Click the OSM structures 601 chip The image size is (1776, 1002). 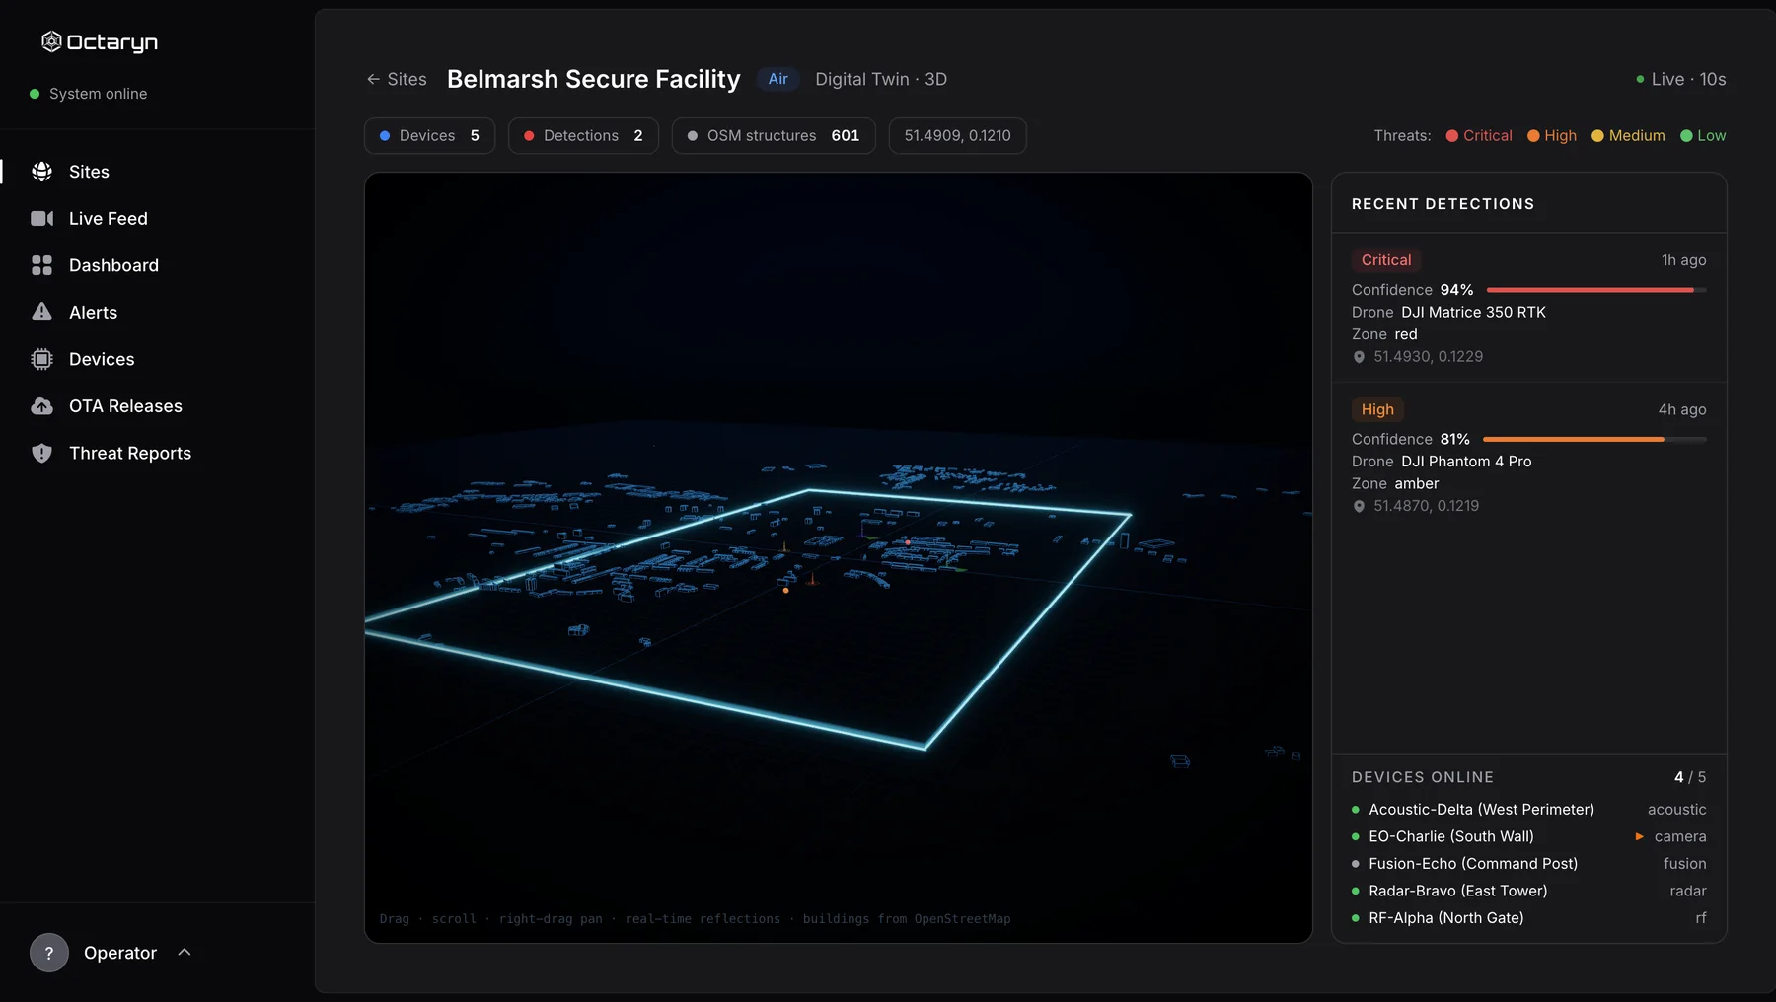[x=774, y=136]
